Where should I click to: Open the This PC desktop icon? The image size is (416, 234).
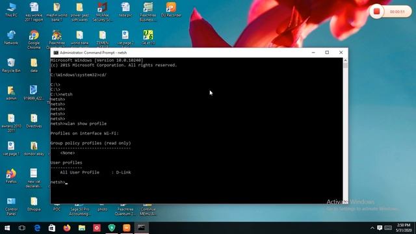[x=11, y=10]
